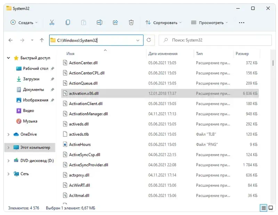Image resolution: width=278 pixels, height=215 pixels.
Task: Switch to details view layout icon
Action: pyautogui.click(x=264, y=208)
